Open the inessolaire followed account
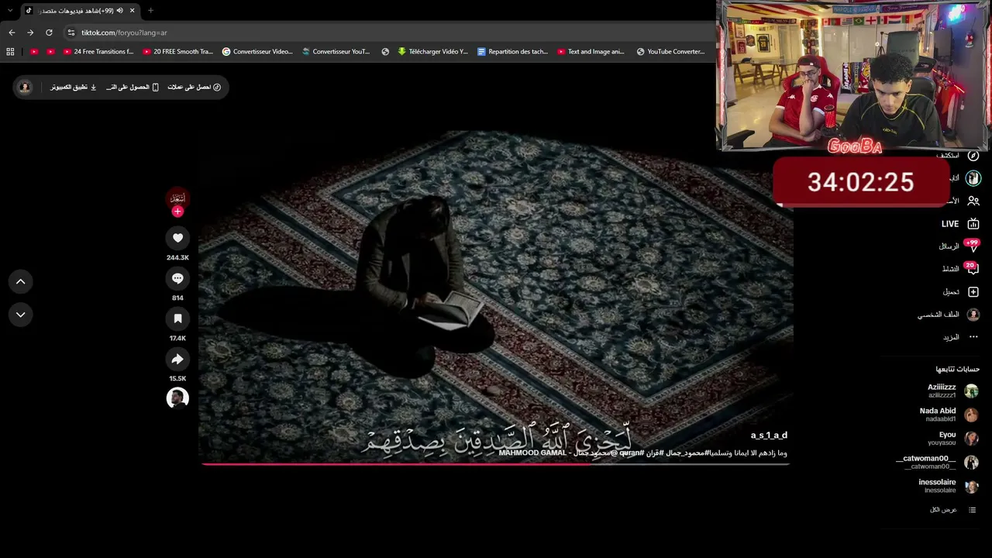This screenshot has width=992, height=558. pyautogui.click(x=948, y=486)
